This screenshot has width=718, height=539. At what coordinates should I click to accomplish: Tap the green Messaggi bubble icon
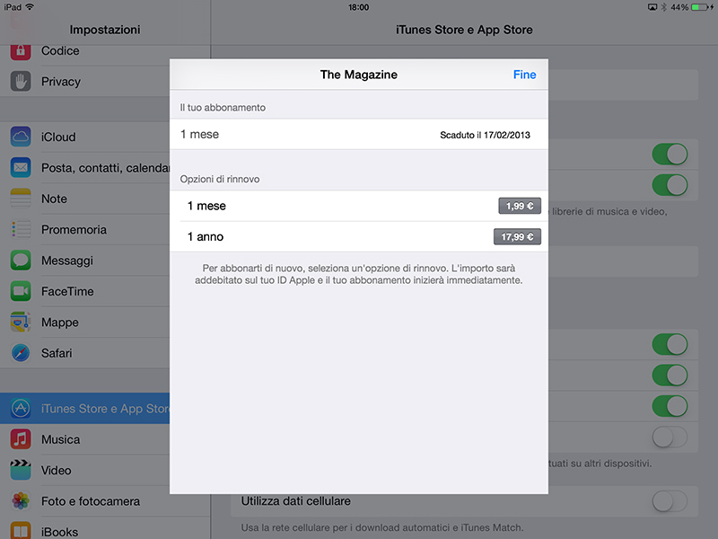[x=21, y=261]
